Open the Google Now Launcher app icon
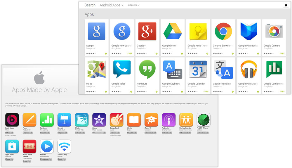 point(122,31)
